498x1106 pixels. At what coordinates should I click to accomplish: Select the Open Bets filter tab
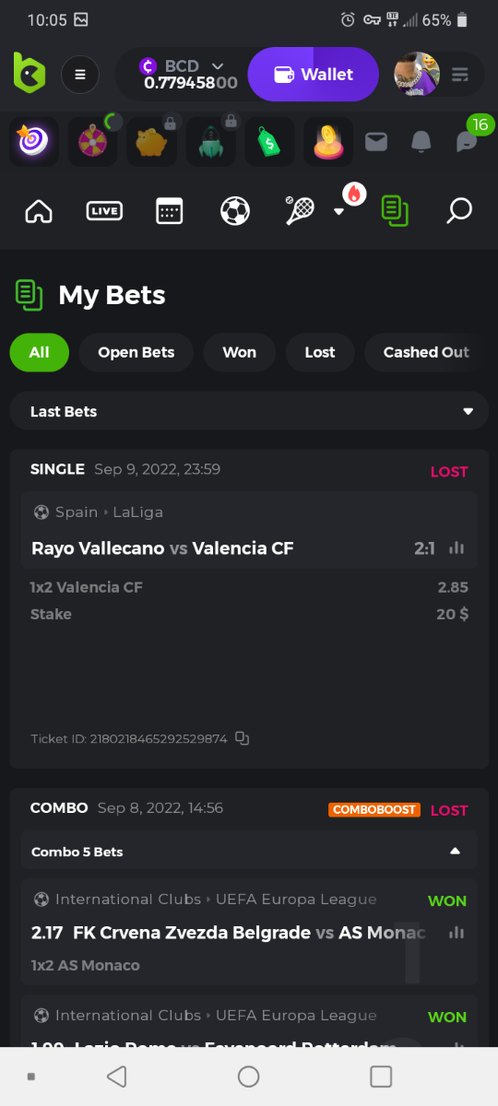136,352
